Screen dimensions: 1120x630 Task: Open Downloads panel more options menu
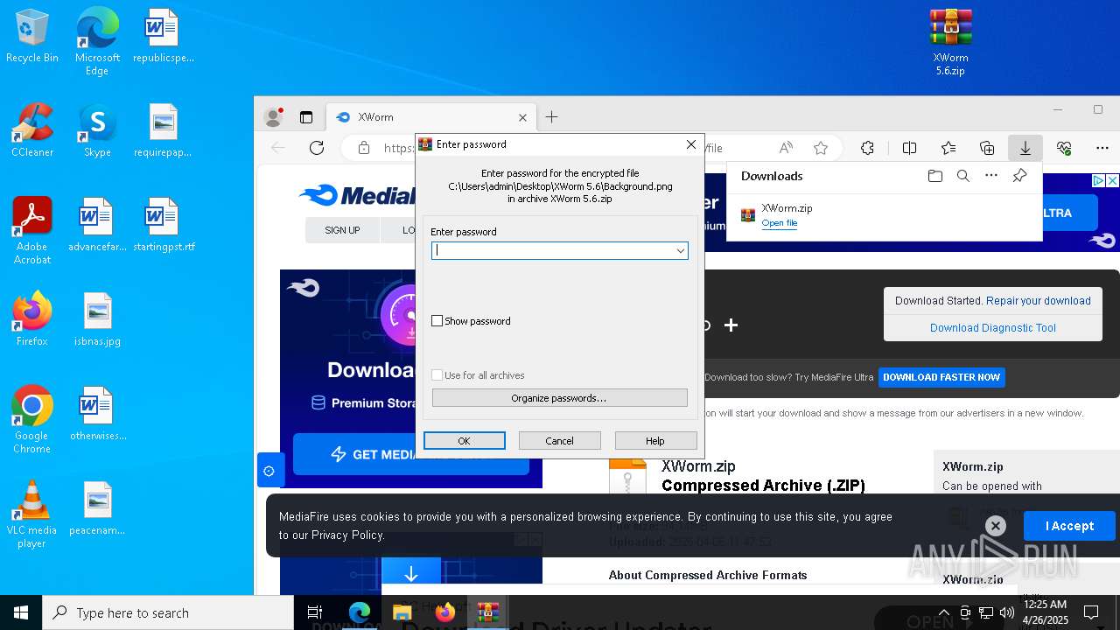click(991, 176)
